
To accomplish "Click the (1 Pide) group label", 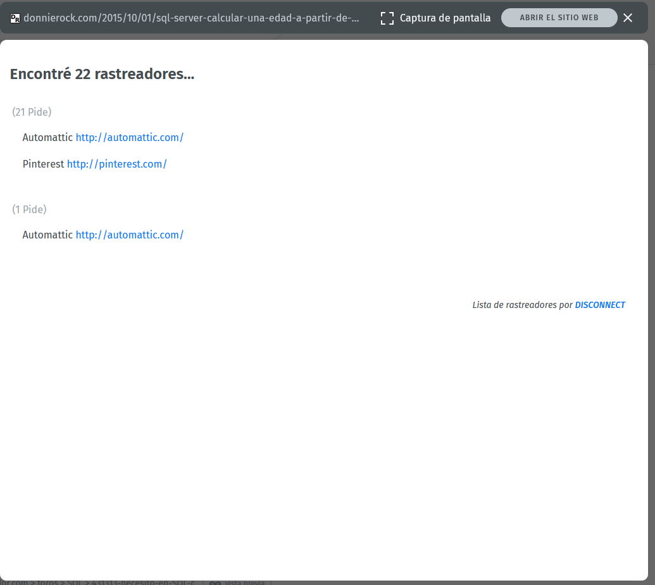I will (x=29, y=209).
